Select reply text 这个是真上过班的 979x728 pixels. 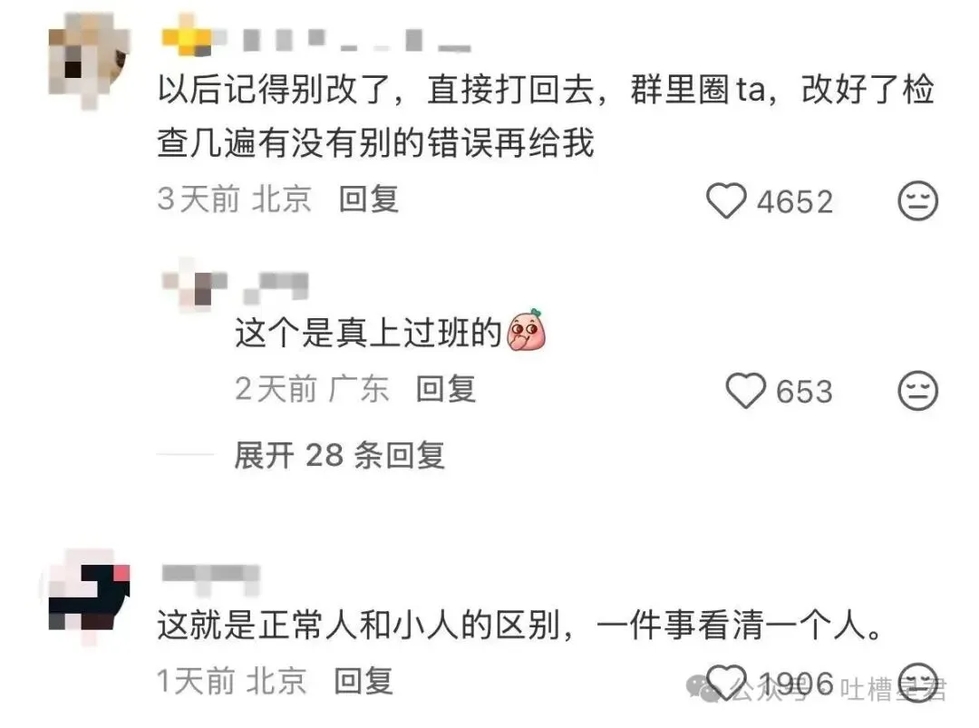[x=368, y=332]
